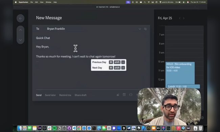Show next day in calendar
Viewport: 220px width, 132px height.
pos(184,18)
